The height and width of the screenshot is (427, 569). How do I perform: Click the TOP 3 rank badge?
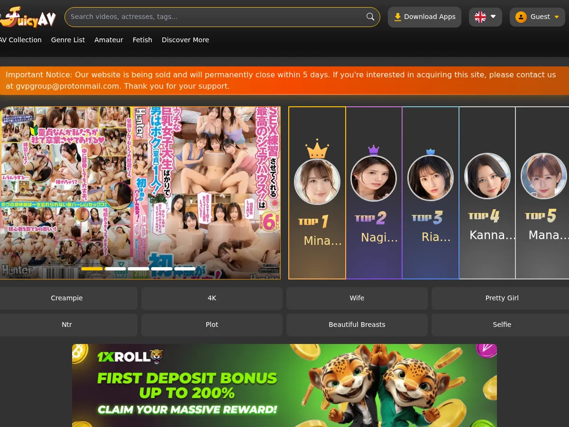427,218
